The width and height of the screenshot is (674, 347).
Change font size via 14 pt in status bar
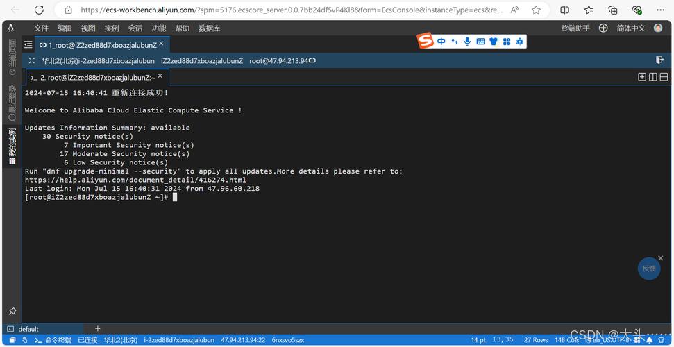pyautogui.click(x=478, y=340)
